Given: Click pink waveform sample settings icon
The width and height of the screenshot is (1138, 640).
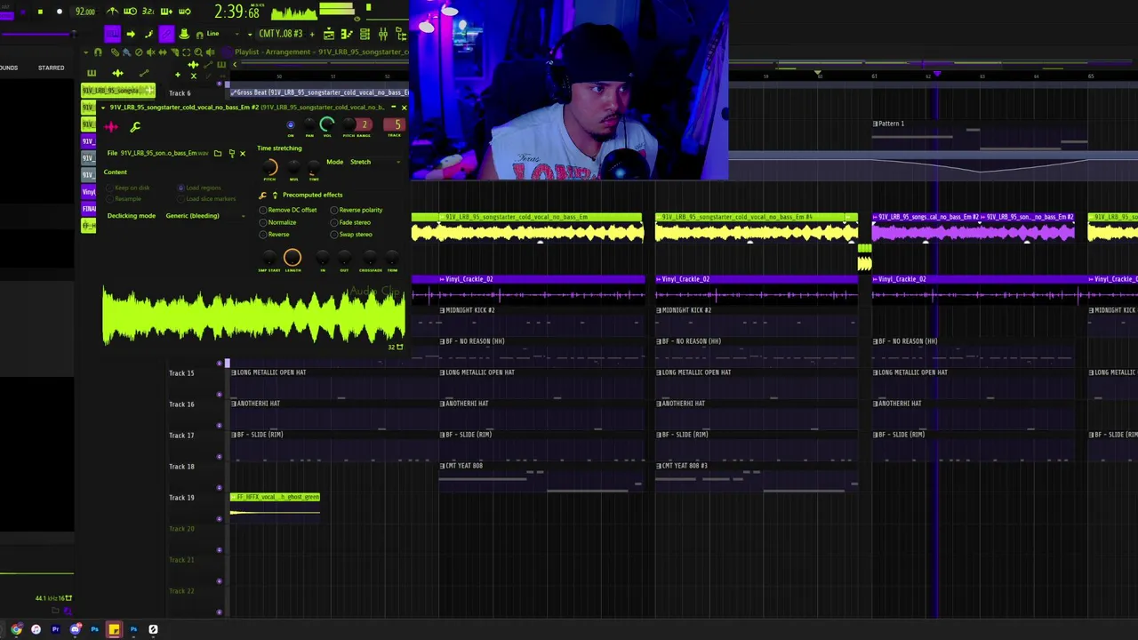Looking at the screenshot, I should pos(111,127).
